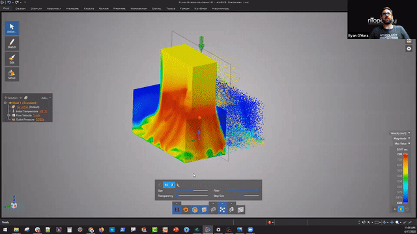This screenshot has width=417, height=234.
Task: Click the small probe icon below legend
Action: tap(395, 209)
